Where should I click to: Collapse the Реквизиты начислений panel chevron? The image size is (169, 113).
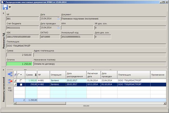[x=3, y=70]
